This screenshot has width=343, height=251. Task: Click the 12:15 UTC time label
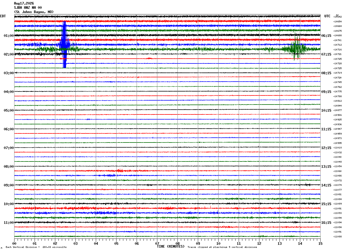pyautogui.click(x=326, y=148)
